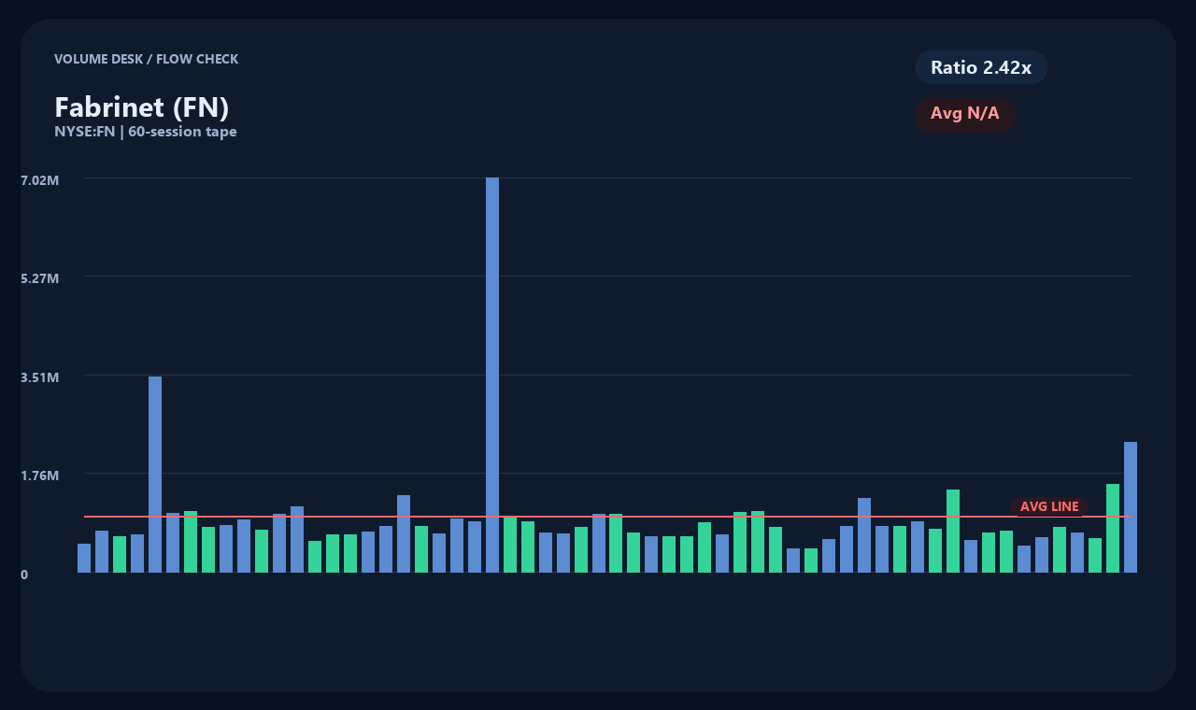Click the Avg N/A badge
This screenshot has width=1196, height=710.
965,114
